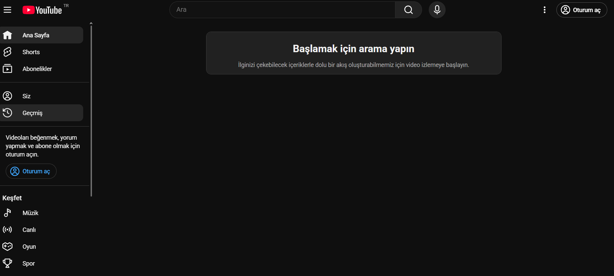Viewport: 614px width, 276px height.
Task: Click the Başlamak için arama yapın heading
Action: click(x=354, y=49)
